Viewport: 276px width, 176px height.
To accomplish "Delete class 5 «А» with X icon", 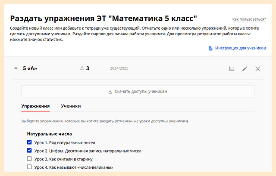I will pos(258,69).
